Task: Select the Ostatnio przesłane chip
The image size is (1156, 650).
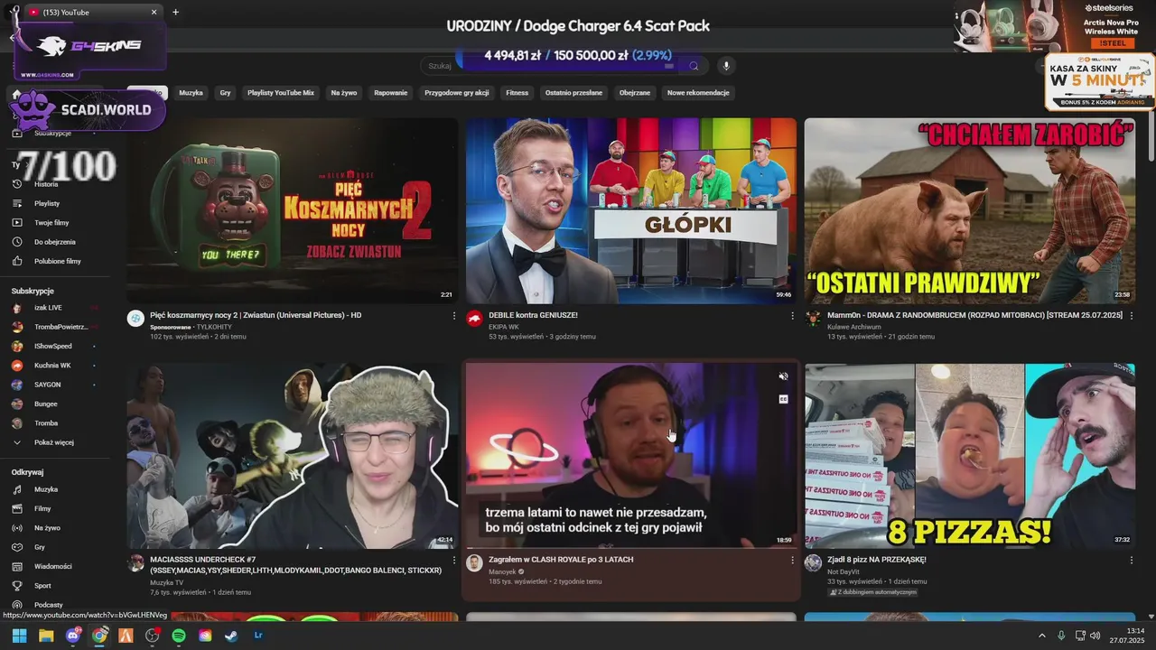Action: [x=573, y=93]
